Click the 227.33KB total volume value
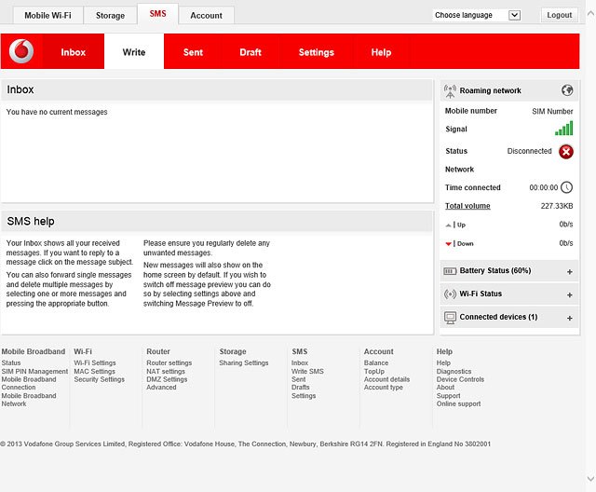The width and height of the screenshot is (596, 492). [x=557, y=206]
